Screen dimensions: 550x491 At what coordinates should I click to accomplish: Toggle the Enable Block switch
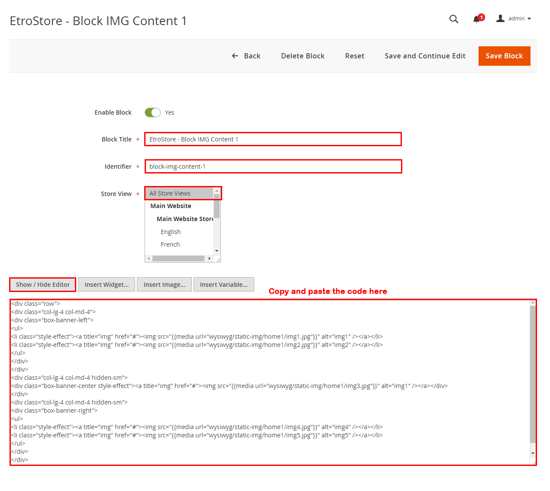pyautogui.click(x=152, y=112)
